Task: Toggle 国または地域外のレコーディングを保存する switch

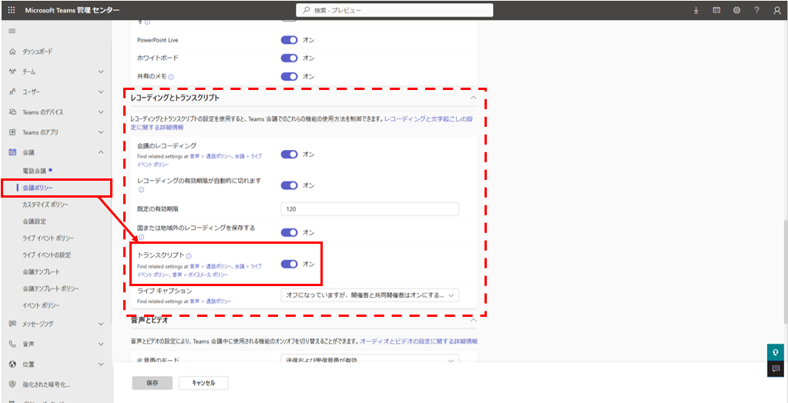Action: click(x=290, y=232)
